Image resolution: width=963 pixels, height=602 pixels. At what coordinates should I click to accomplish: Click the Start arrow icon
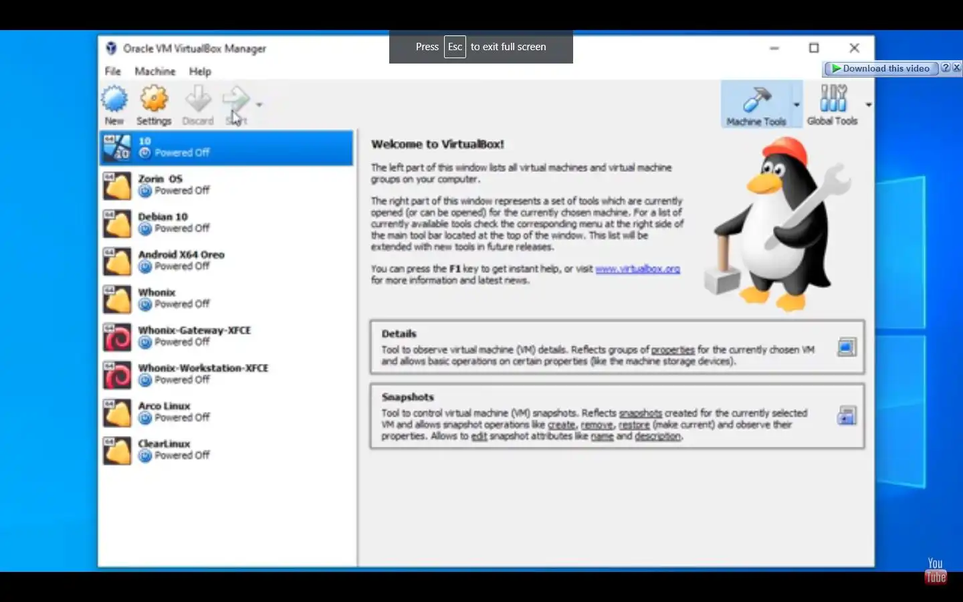236,99
